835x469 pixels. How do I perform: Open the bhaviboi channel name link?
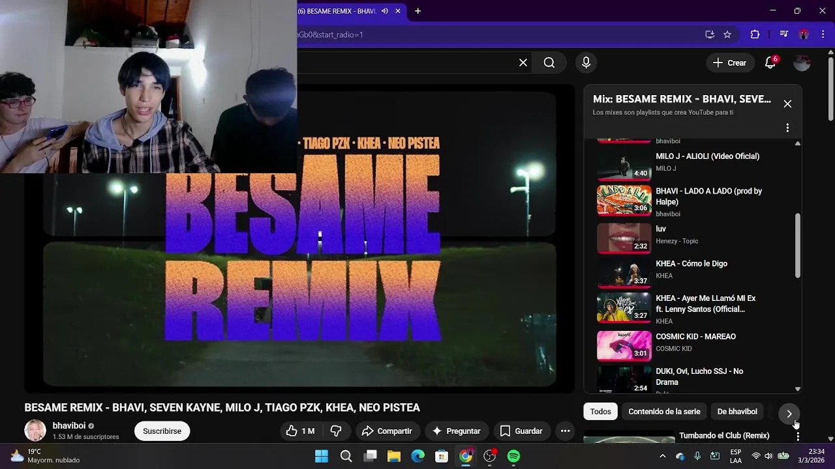click(x=69, y=425)
